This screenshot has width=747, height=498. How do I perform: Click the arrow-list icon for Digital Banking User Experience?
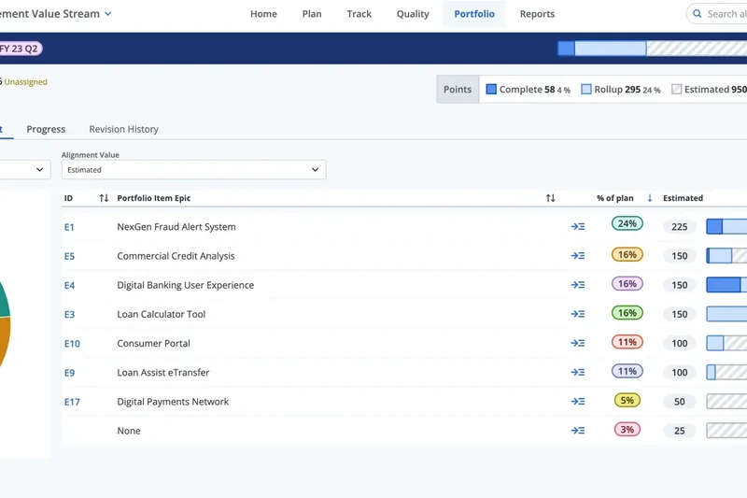578,285
